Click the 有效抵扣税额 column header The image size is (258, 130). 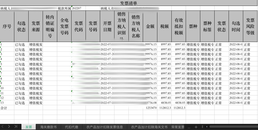click(x=179, y=26)
